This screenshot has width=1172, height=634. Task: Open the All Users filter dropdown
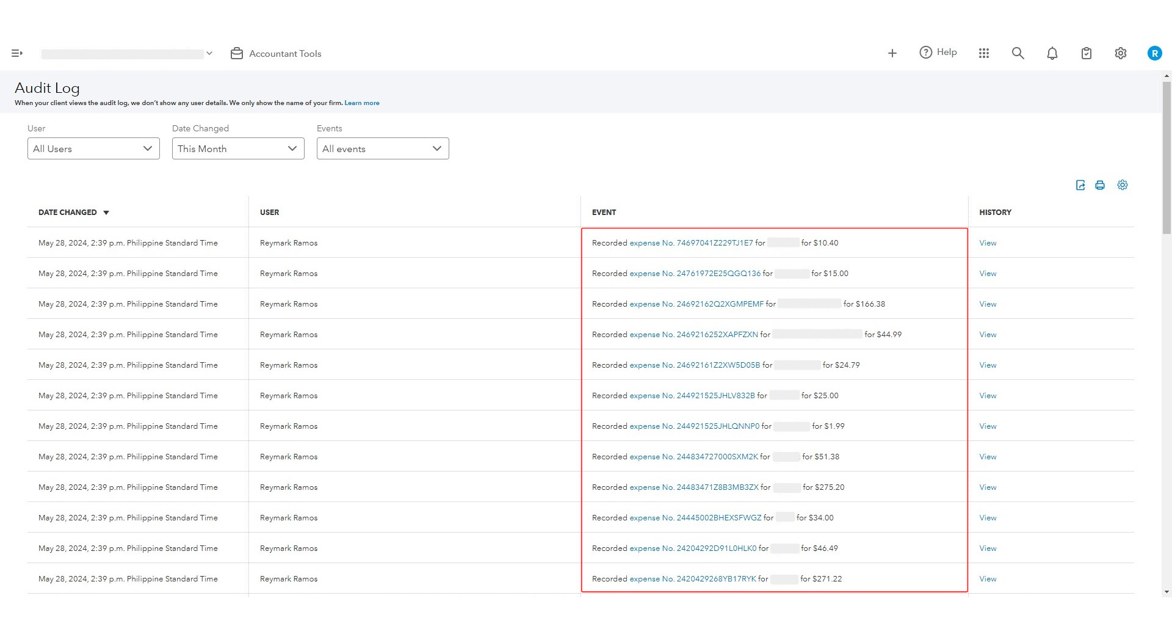point(93,148)
